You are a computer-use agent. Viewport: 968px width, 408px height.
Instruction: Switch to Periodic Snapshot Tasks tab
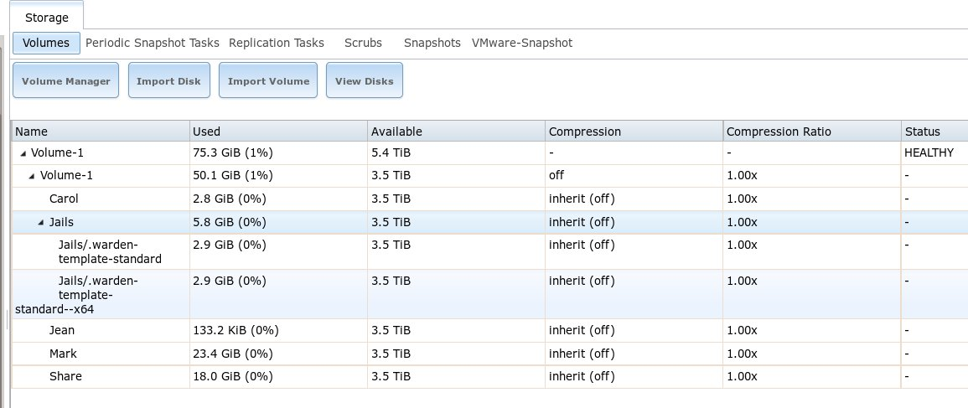pyautogui.click(x=152, y=44)
